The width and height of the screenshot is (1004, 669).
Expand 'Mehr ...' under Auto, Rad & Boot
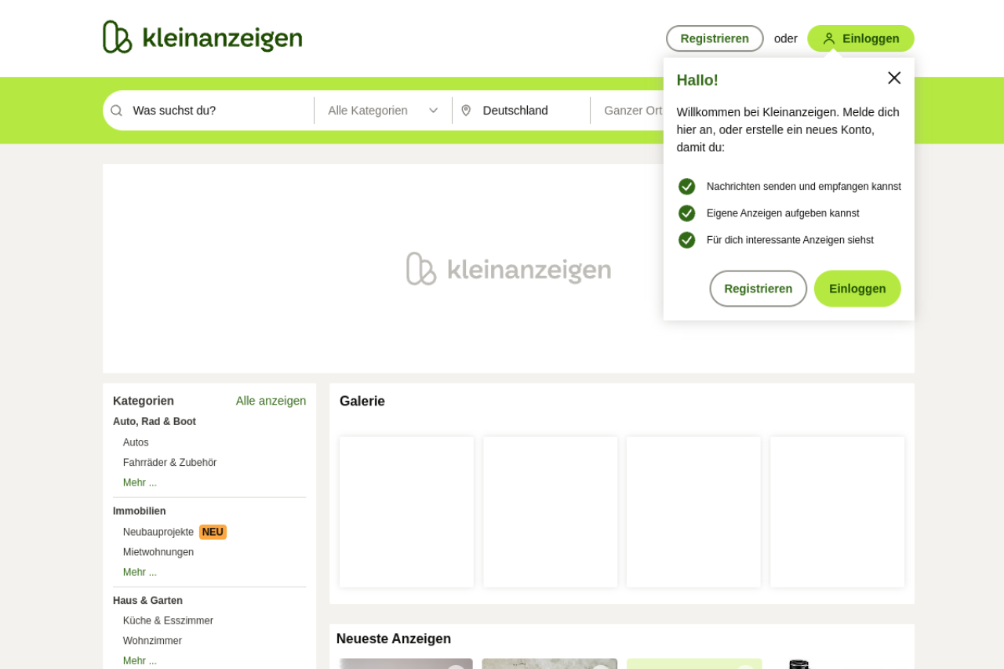tap(140, 483)
